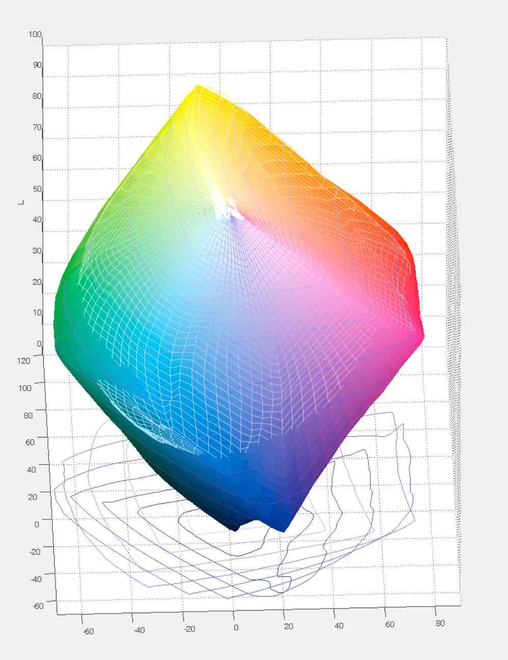Click the 70 tick on the L axis
This screenshot has width=508, height=660.
[x=36, y=127]
